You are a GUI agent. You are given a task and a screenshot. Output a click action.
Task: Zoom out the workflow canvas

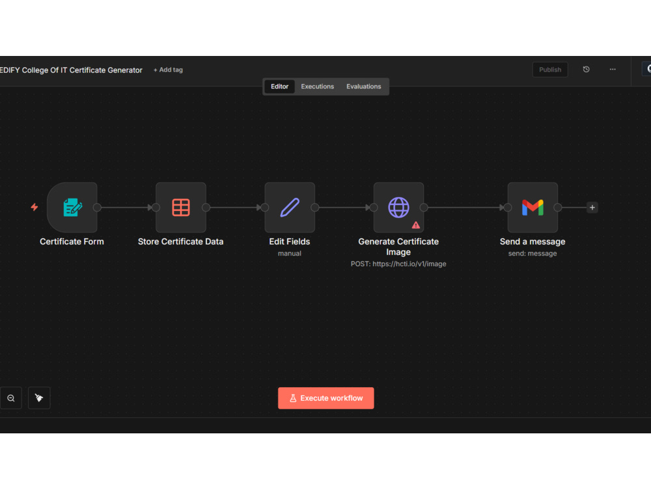pyautogui.click(x=11, y=398)
